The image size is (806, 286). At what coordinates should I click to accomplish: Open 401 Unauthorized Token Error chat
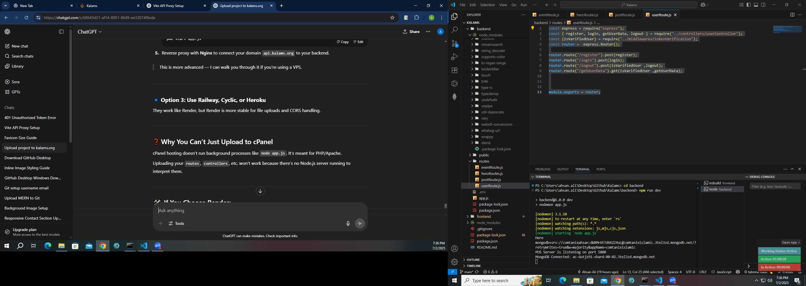click(30, 118)
